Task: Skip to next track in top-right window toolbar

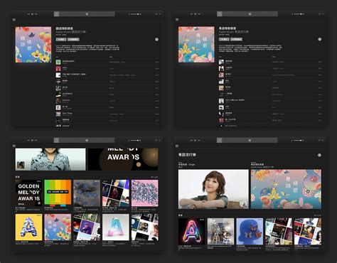Action: [x=199, y=14]
